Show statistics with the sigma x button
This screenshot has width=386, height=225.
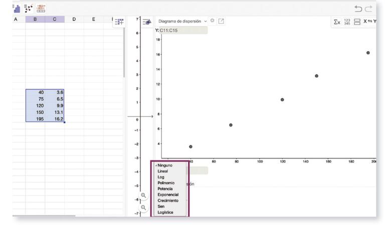pos(337,22)
